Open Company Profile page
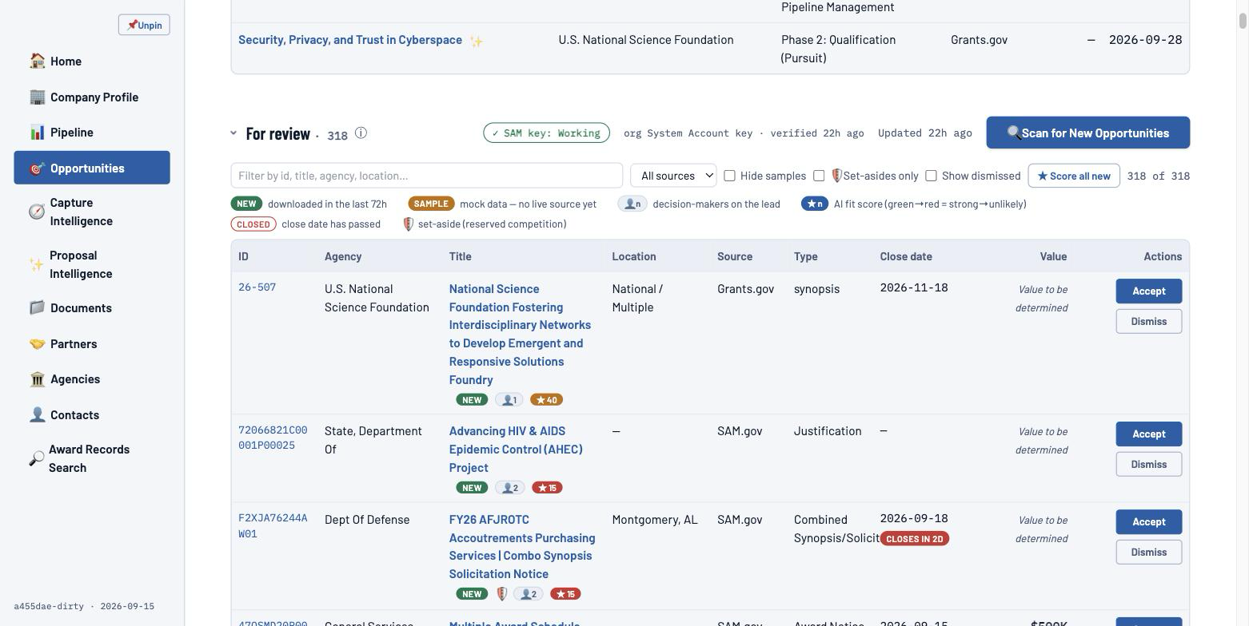1249x626 pixels. [92, 97]
